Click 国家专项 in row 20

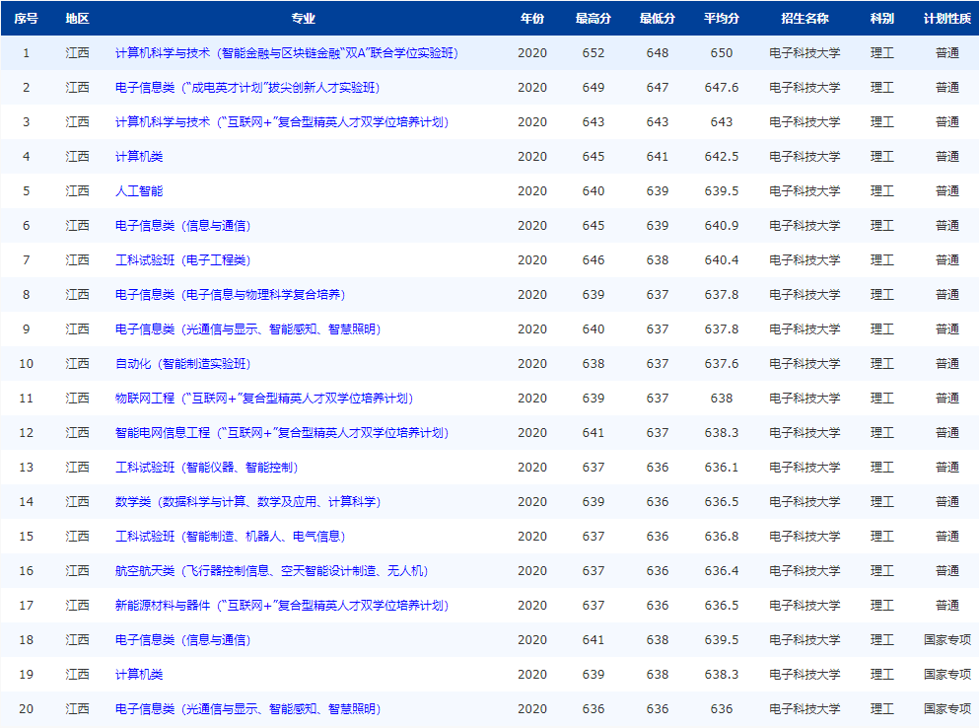pos(947,708)
